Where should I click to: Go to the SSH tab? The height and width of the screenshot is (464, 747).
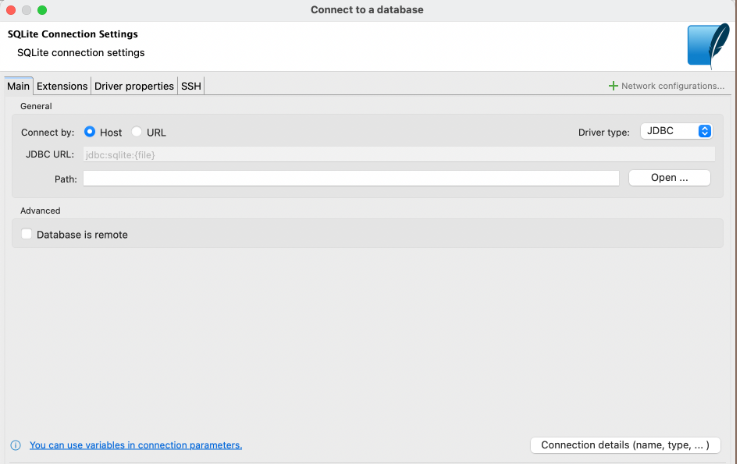click(191, 86)
